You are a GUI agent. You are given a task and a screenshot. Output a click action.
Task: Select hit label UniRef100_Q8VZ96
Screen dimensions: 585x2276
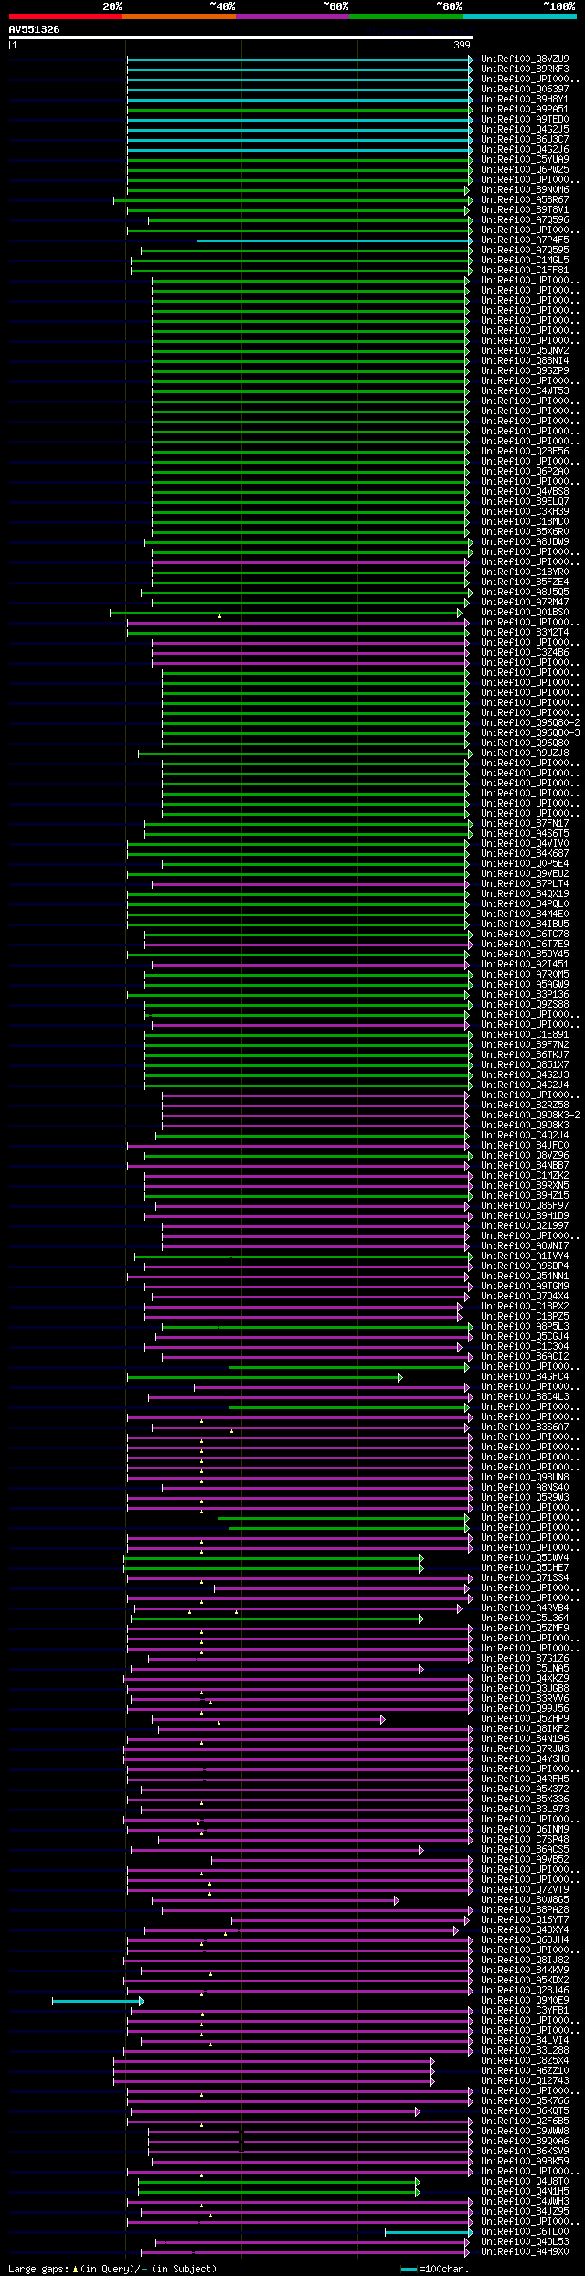pos(525,1156)
